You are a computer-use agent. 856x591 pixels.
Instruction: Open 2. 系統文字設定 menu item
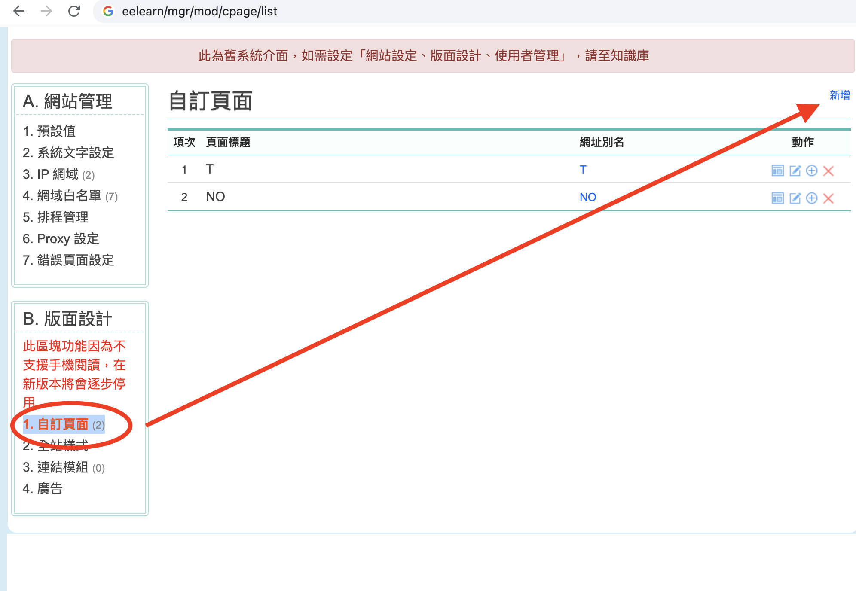pyautogui.click(x=68, y=152)
